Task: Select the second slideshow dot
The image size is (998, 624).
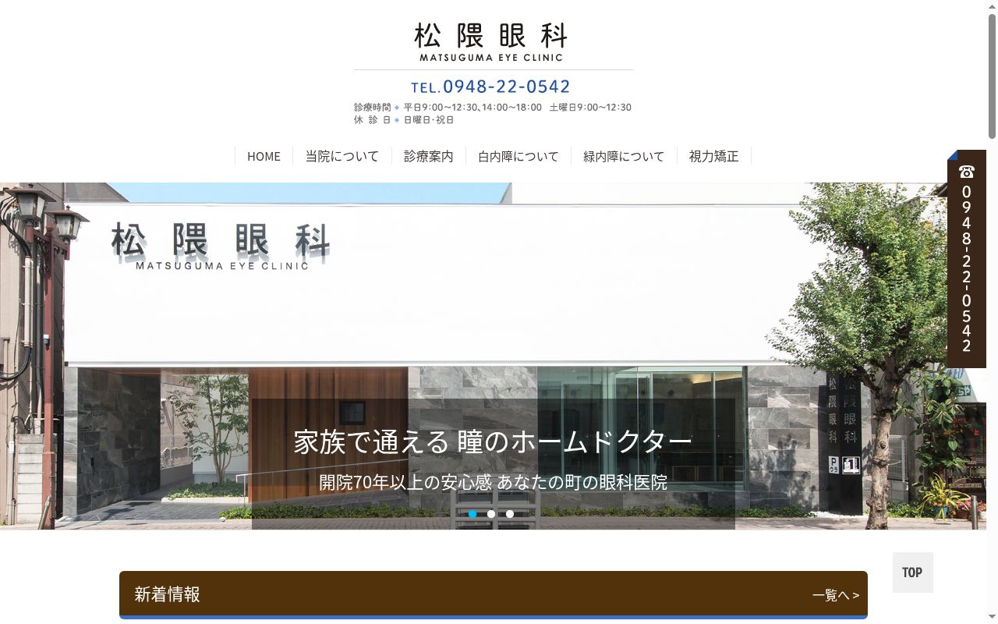Action: click(491, 514)
